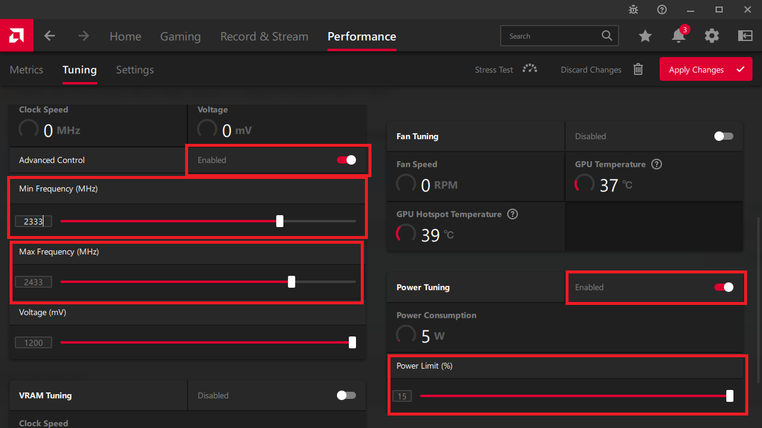Open the Home tab
Viewport: 762px width, 428px height.
click(125, 36)
